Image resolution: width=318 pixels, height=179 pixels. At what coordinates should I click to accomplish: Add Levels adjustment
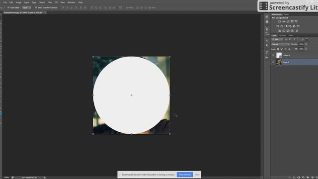click(x=284, y=21)
